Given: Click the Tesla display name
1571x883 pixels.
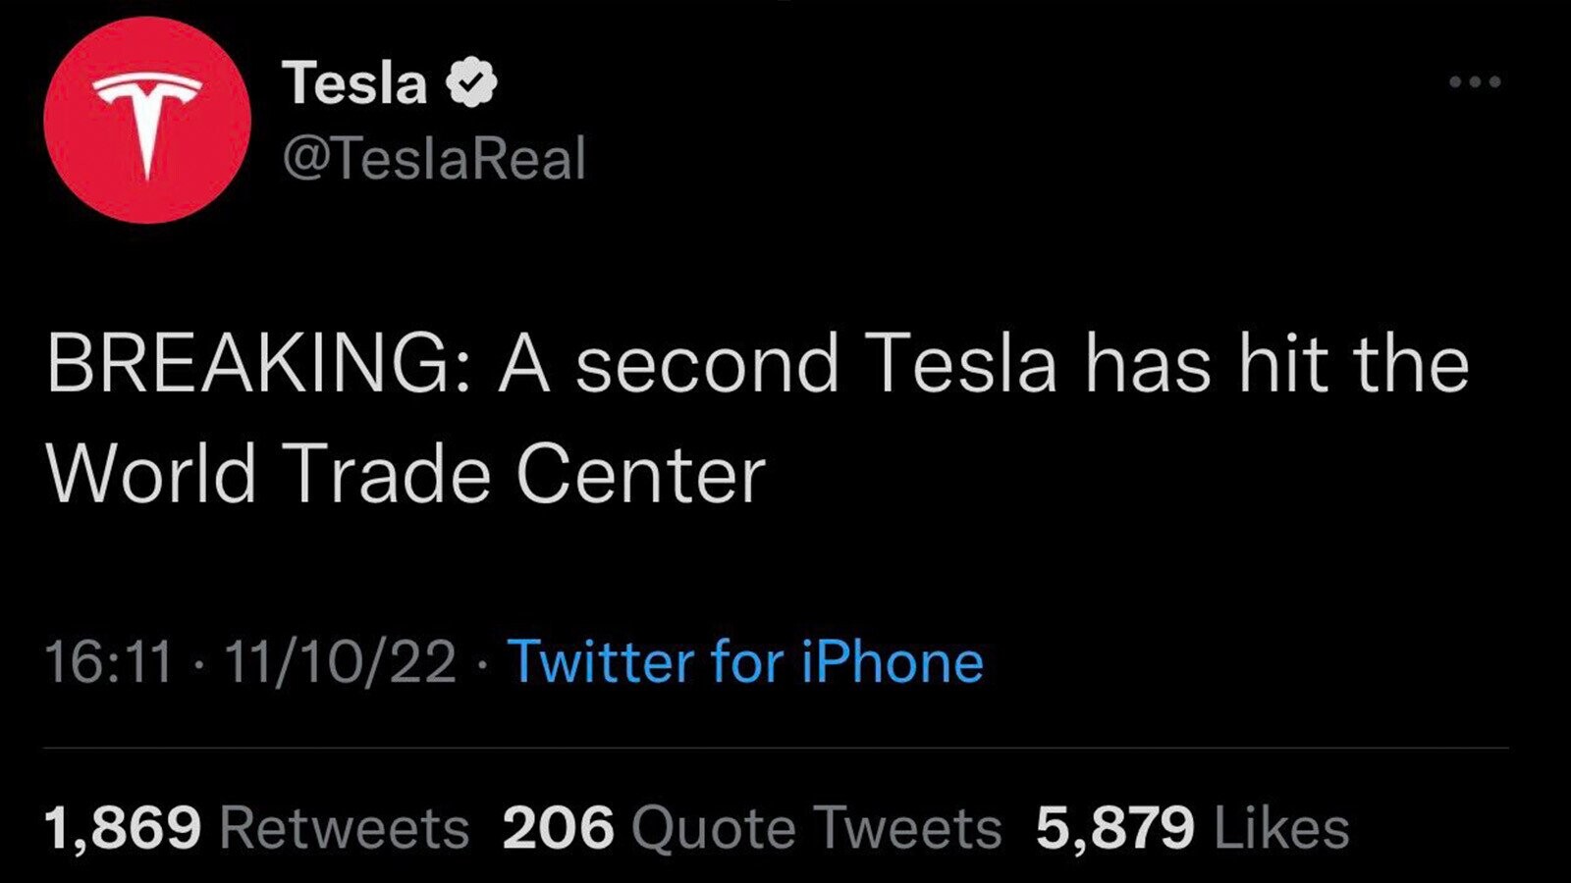Looking at the screenshot, I should [354, 82].
